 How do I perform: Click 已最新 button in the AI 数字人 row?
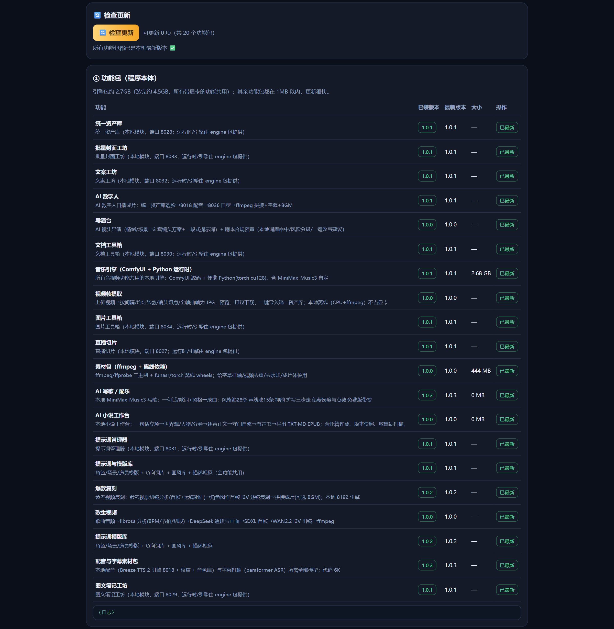coord(507,200)
